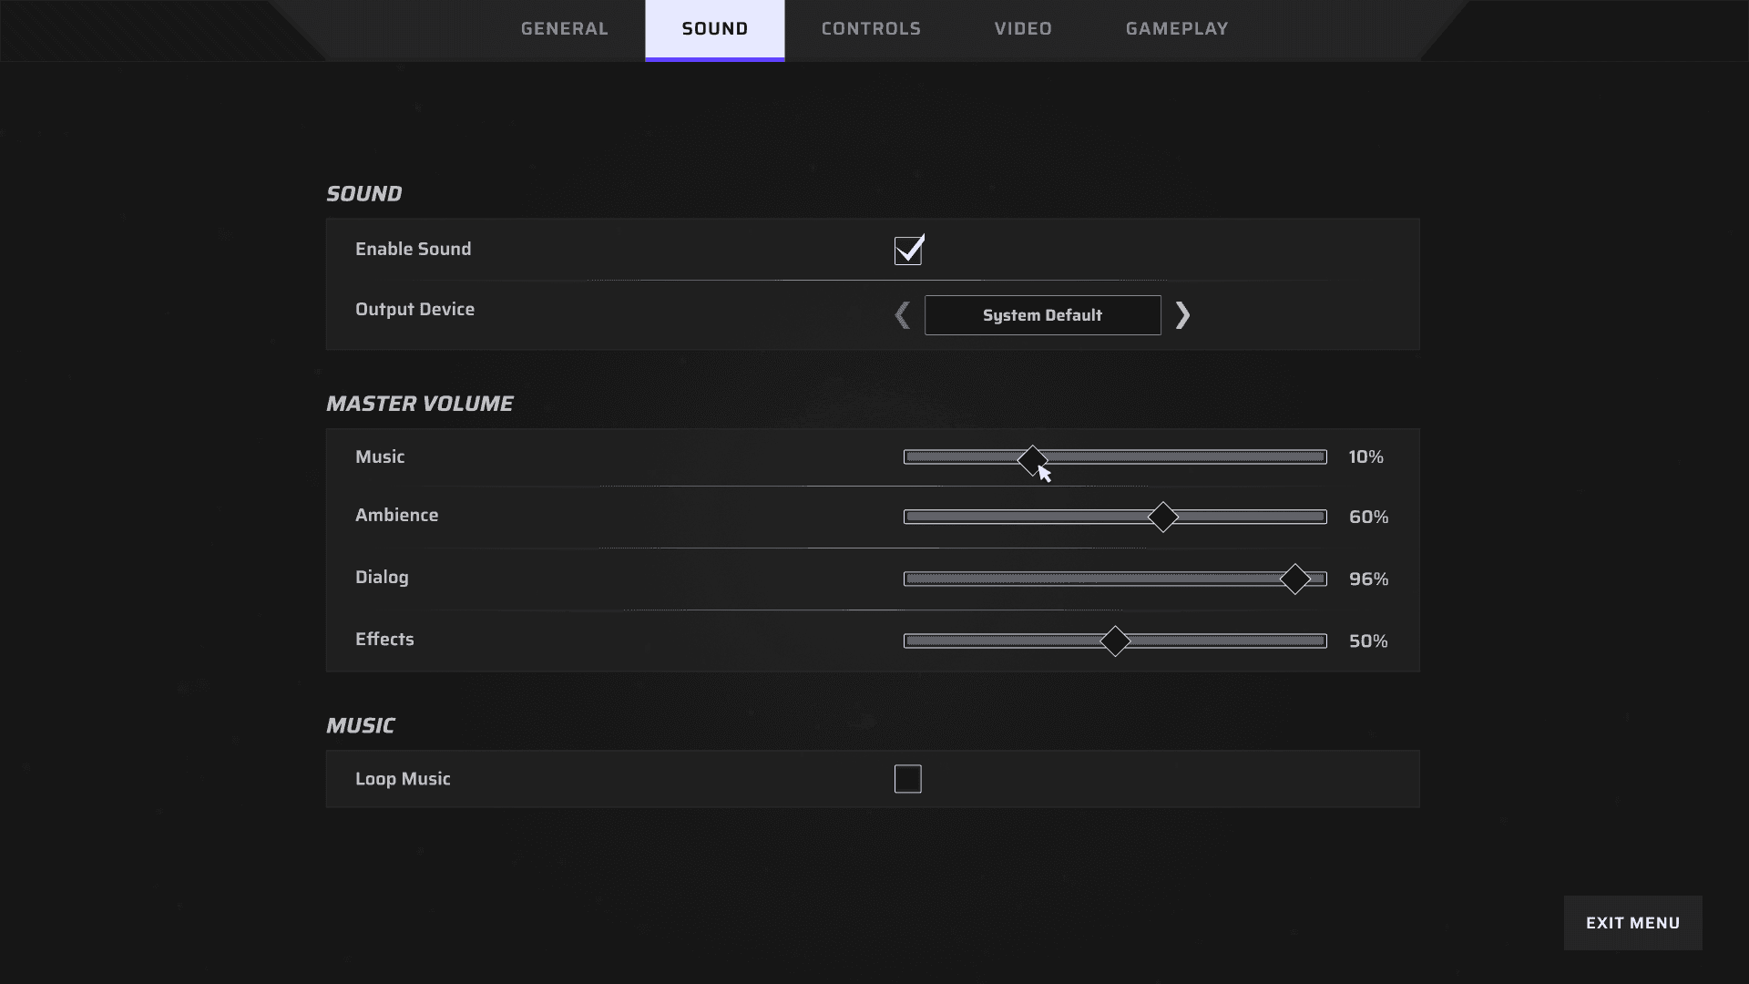Select the Sound tab

click(714, 29)
